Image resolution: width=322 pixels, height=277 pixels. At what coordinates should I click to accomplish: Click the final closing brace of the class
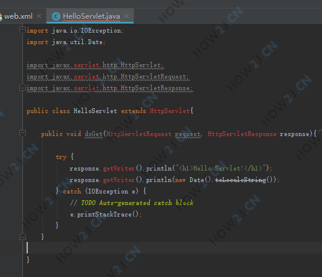pyautogui.click(x=28, y=259)
